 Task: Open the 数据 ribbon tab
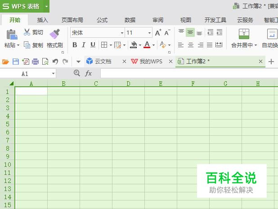(130, 20)
